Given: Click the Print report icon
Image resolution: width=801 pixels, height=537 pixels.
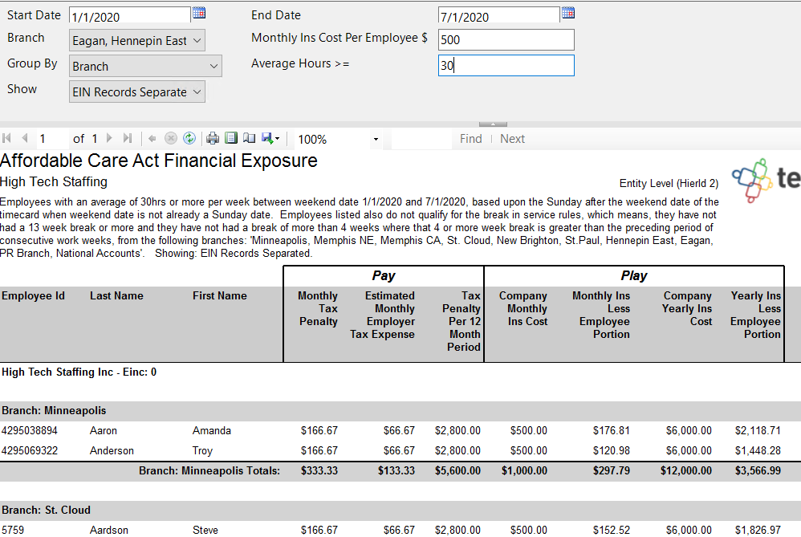Looking at the screenshot, I should click(213, 139).
